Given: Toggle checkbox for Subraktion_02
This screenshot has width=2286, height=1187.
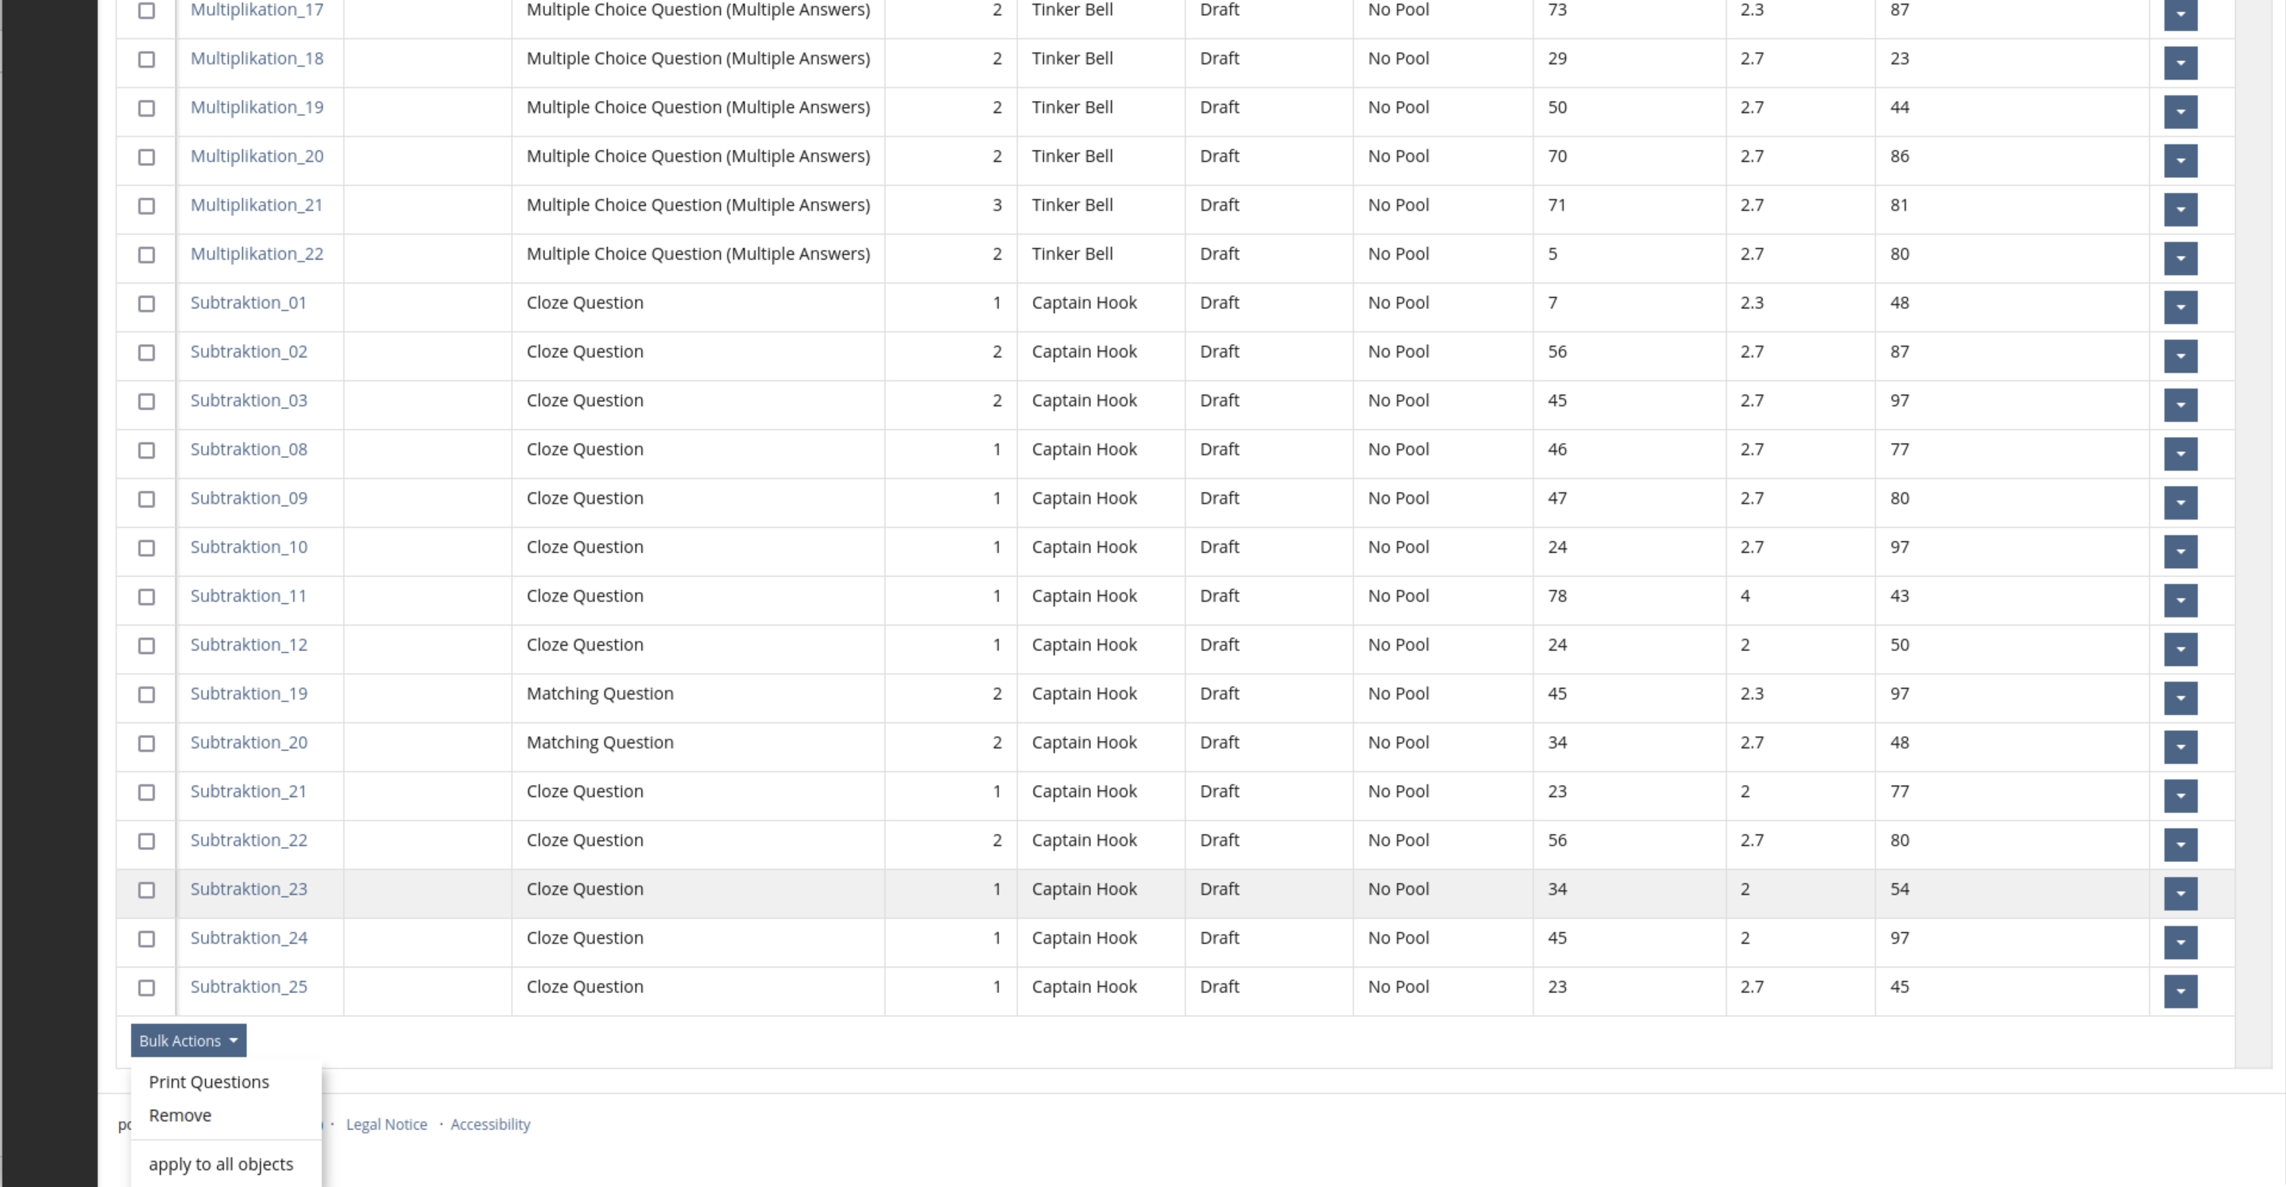Looking at the screenshot, I should click(x=145, y=352).
